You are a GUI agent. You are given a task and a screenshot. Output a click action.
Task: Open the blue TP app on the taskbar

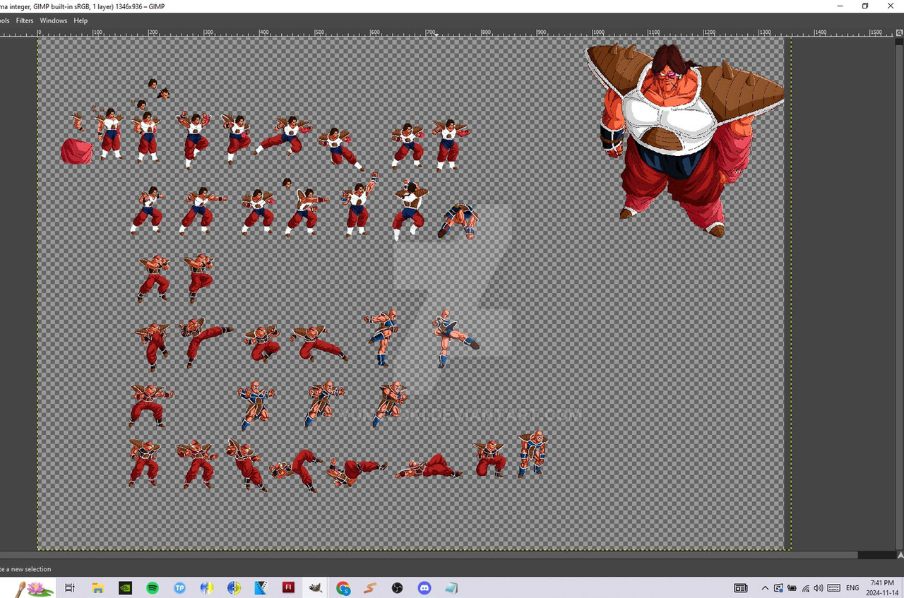[x=179, y=587]
